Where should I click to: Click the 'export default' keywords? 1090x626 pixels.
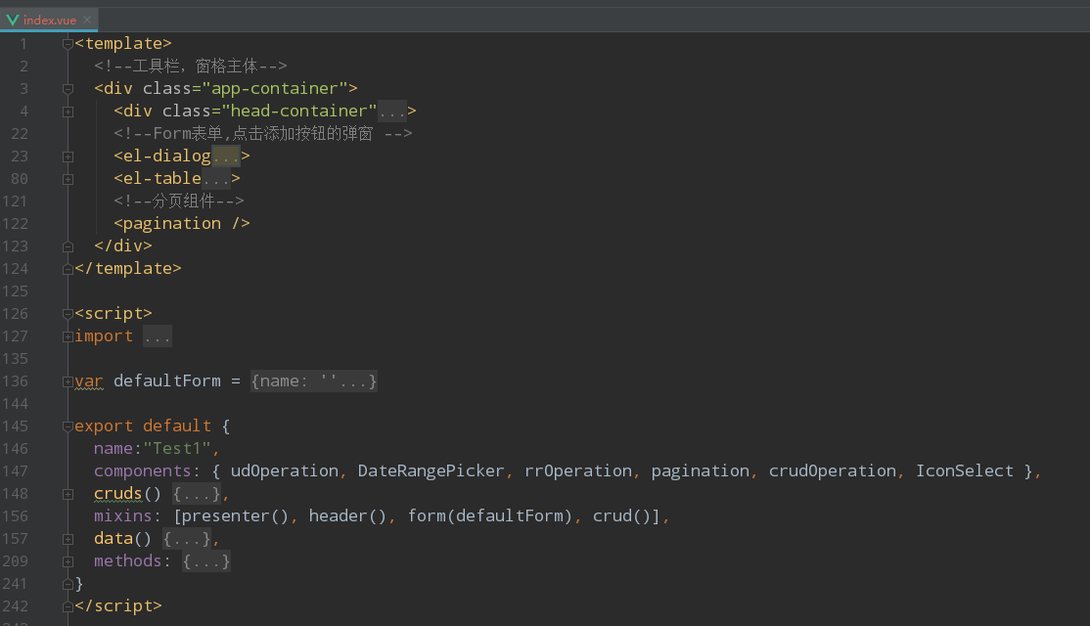pyautogui.click(x=143, y=425)
